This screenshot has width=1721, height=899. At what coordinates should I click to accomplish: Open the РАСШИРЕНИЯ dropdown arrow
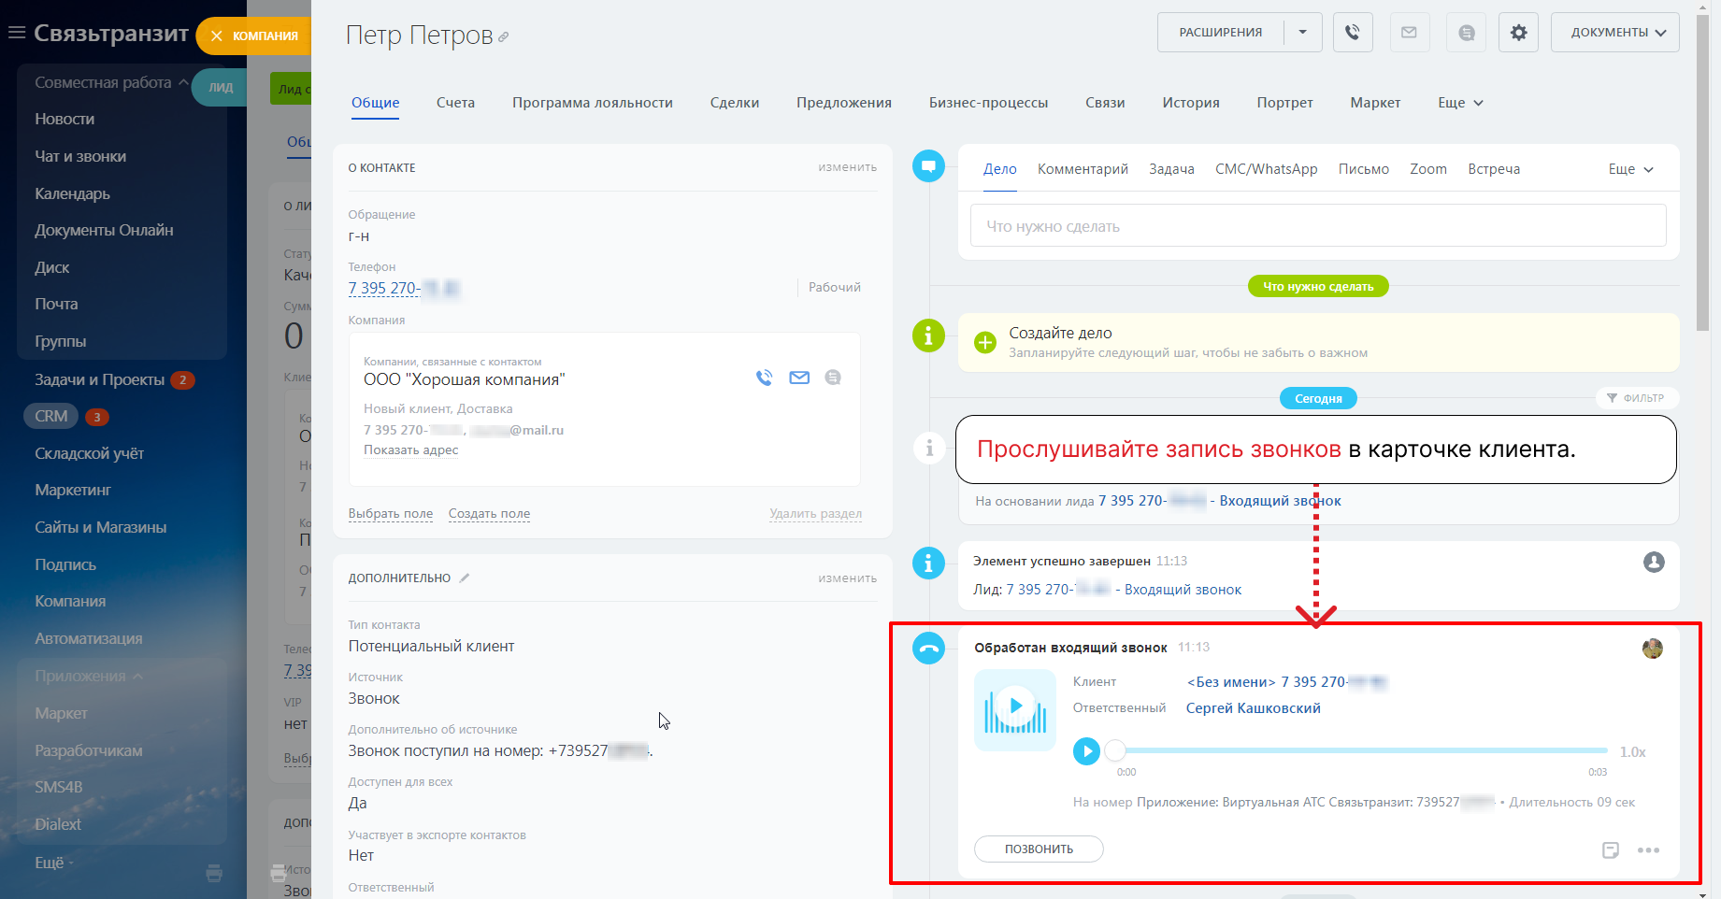[x=1303, y=33]
